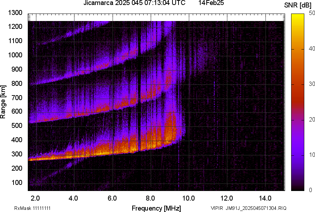Click the RxMask 11111111 text

pos(35,208)
